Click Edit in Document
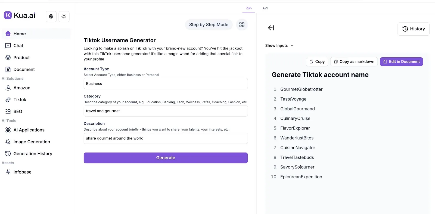Viewport: 435px width, 214px height. pos(401,61)
